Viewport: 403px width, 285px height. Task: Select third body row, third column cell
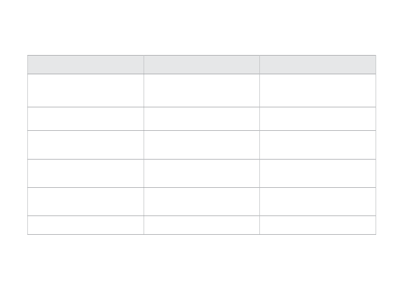pyautogui.click(x=318, y=145)
